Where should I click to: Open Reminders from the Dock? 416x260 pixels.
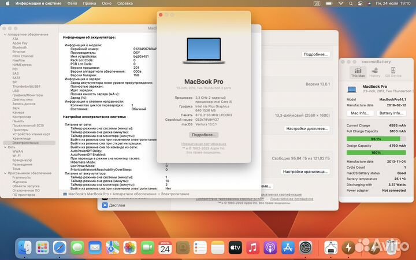tap(200, 247)
